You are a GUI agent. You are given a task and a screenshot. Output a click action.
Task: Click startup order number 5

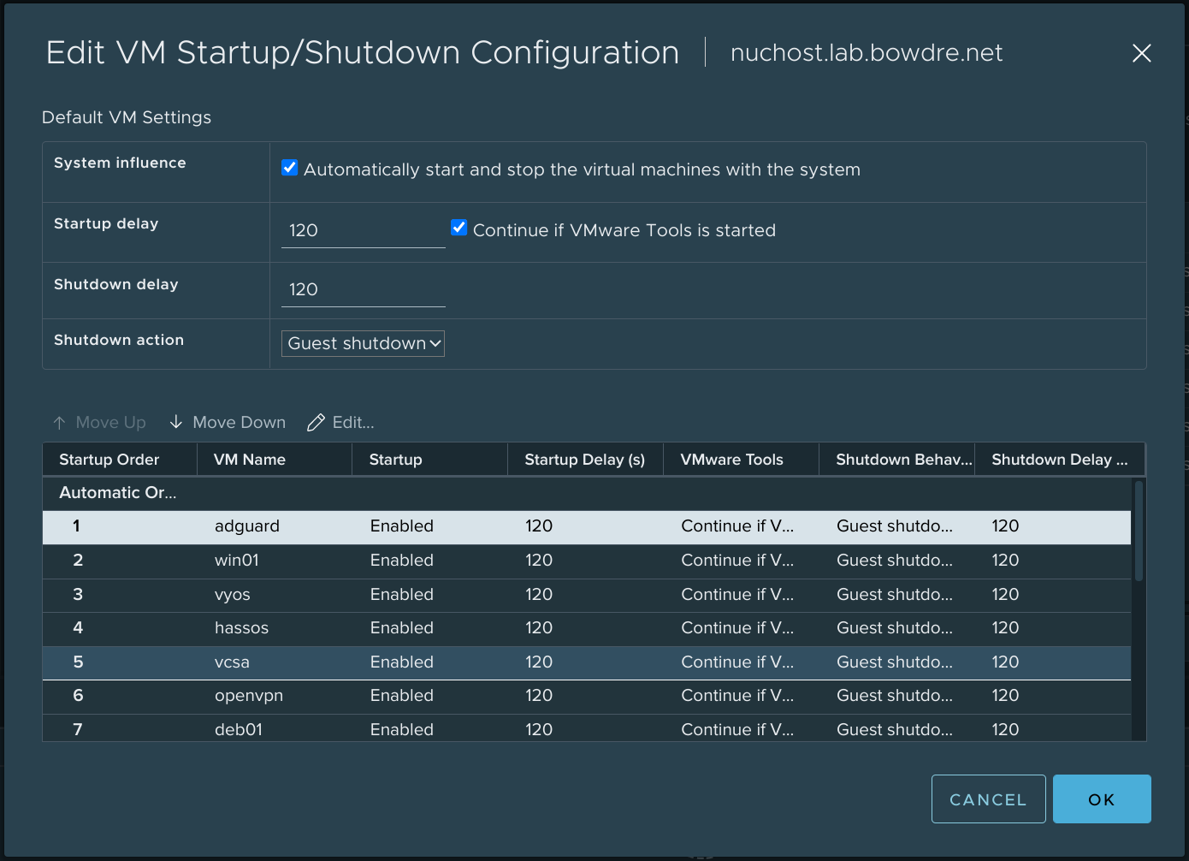(x=78, y=662)
